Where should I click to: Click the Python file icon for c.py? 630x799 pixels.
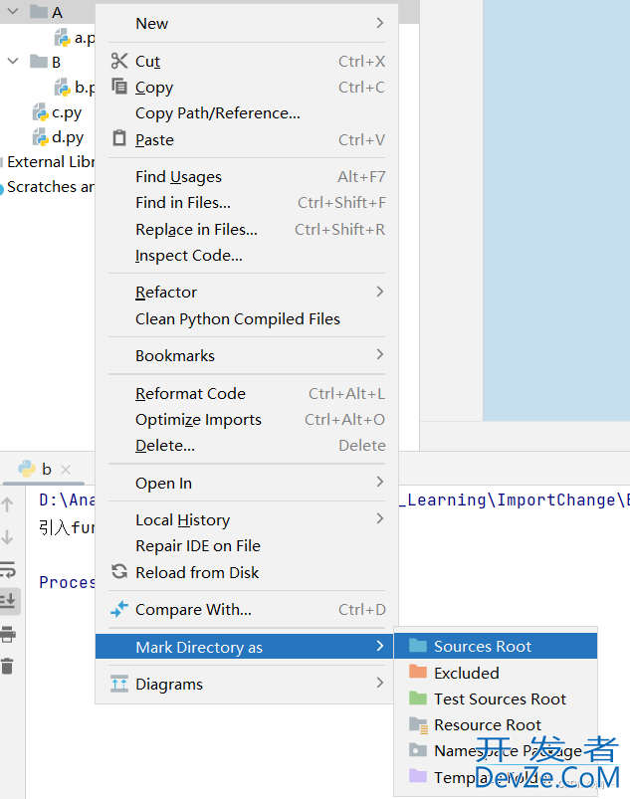(x=40, y=112)
